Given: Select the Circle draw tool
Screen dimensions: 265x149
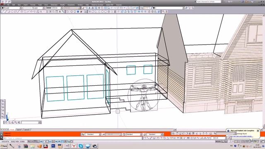Looking at the screenshot, I should 22,12.
